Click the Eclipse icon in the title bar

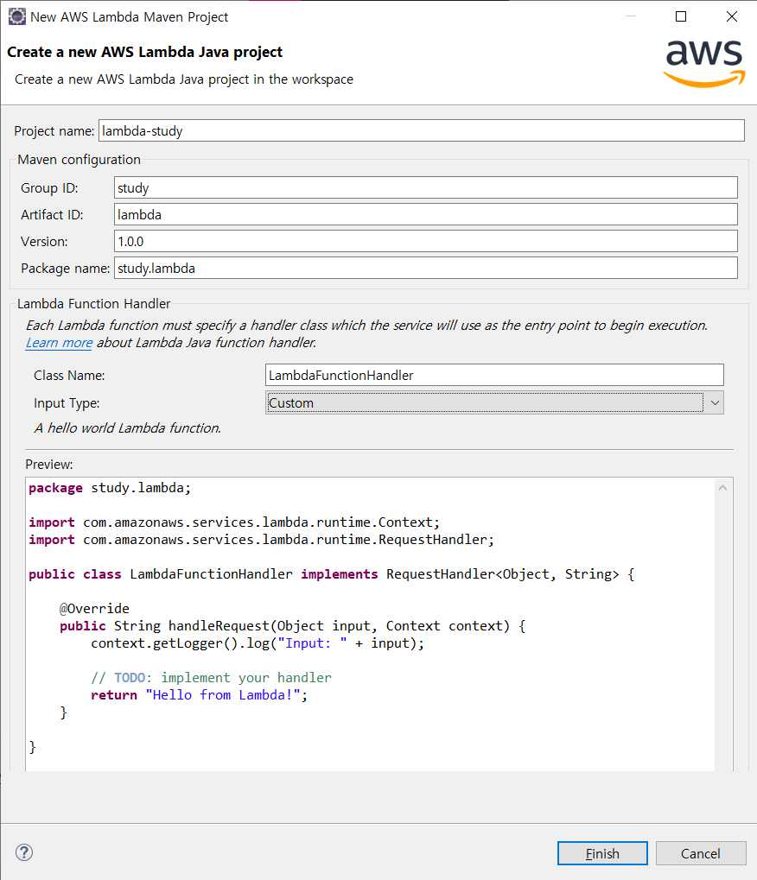point(16,16)
